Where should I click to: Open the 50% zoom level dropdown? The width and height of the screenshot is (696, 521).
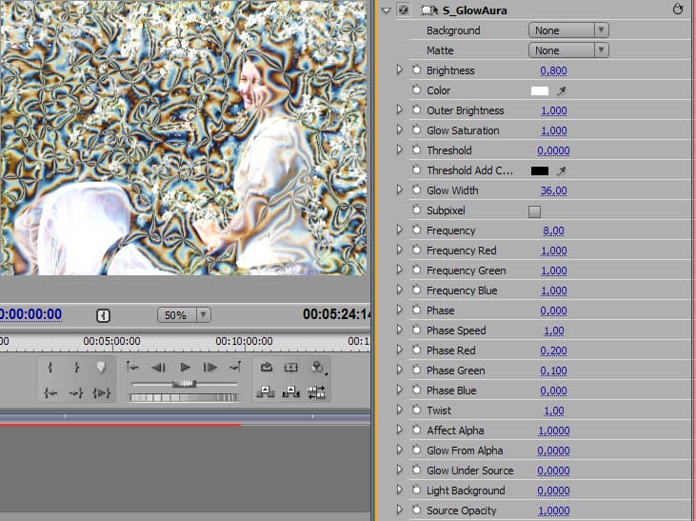coord(184,315)
